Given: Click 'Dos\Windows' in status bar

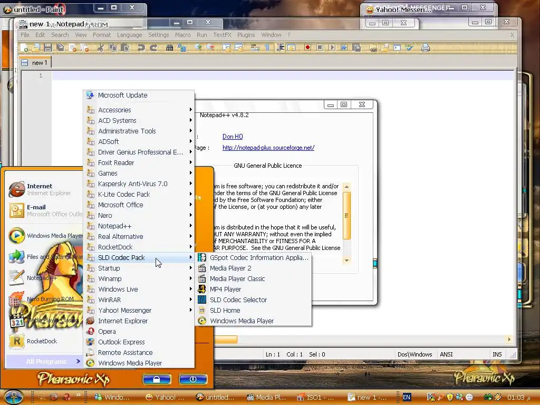Looking at the screenshot, I should [x=414, y=354].
